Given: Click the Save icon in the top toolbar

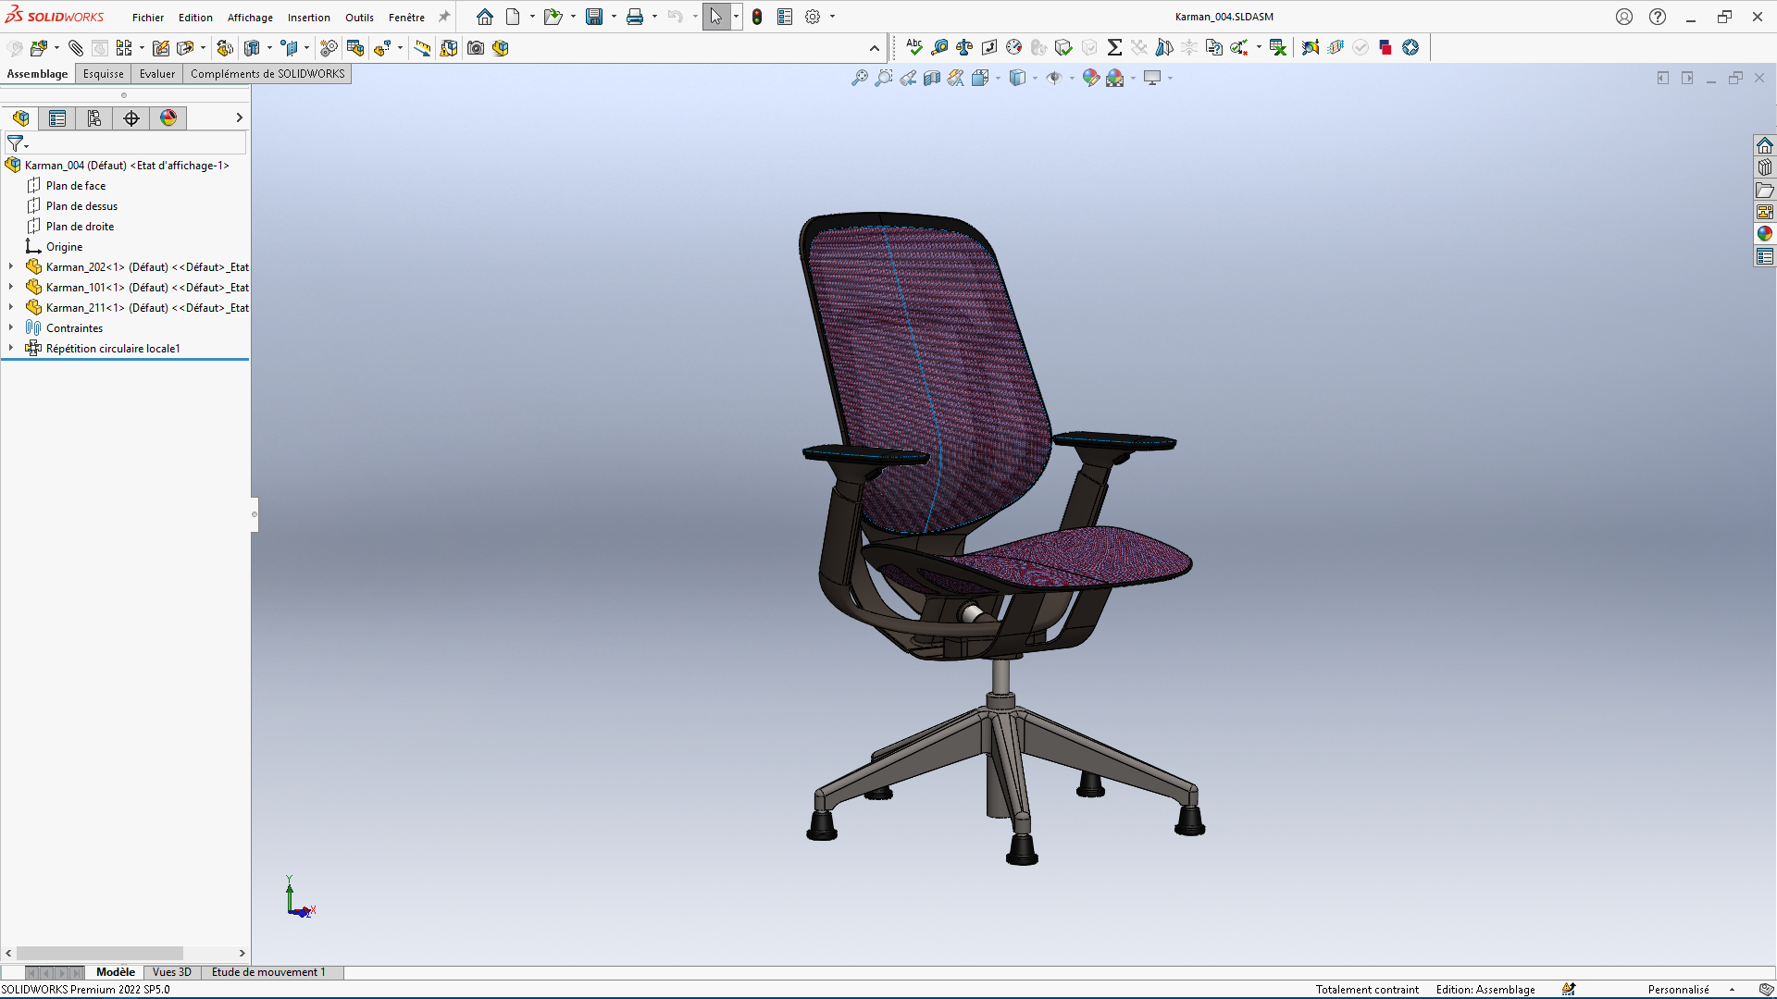Looking at the screenshot, I should (594, 17).
